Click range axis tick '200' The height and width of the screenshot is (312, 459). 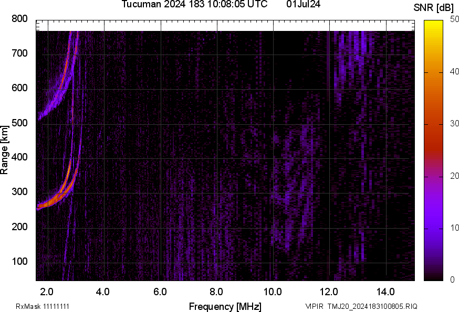[x=19, y=227]
